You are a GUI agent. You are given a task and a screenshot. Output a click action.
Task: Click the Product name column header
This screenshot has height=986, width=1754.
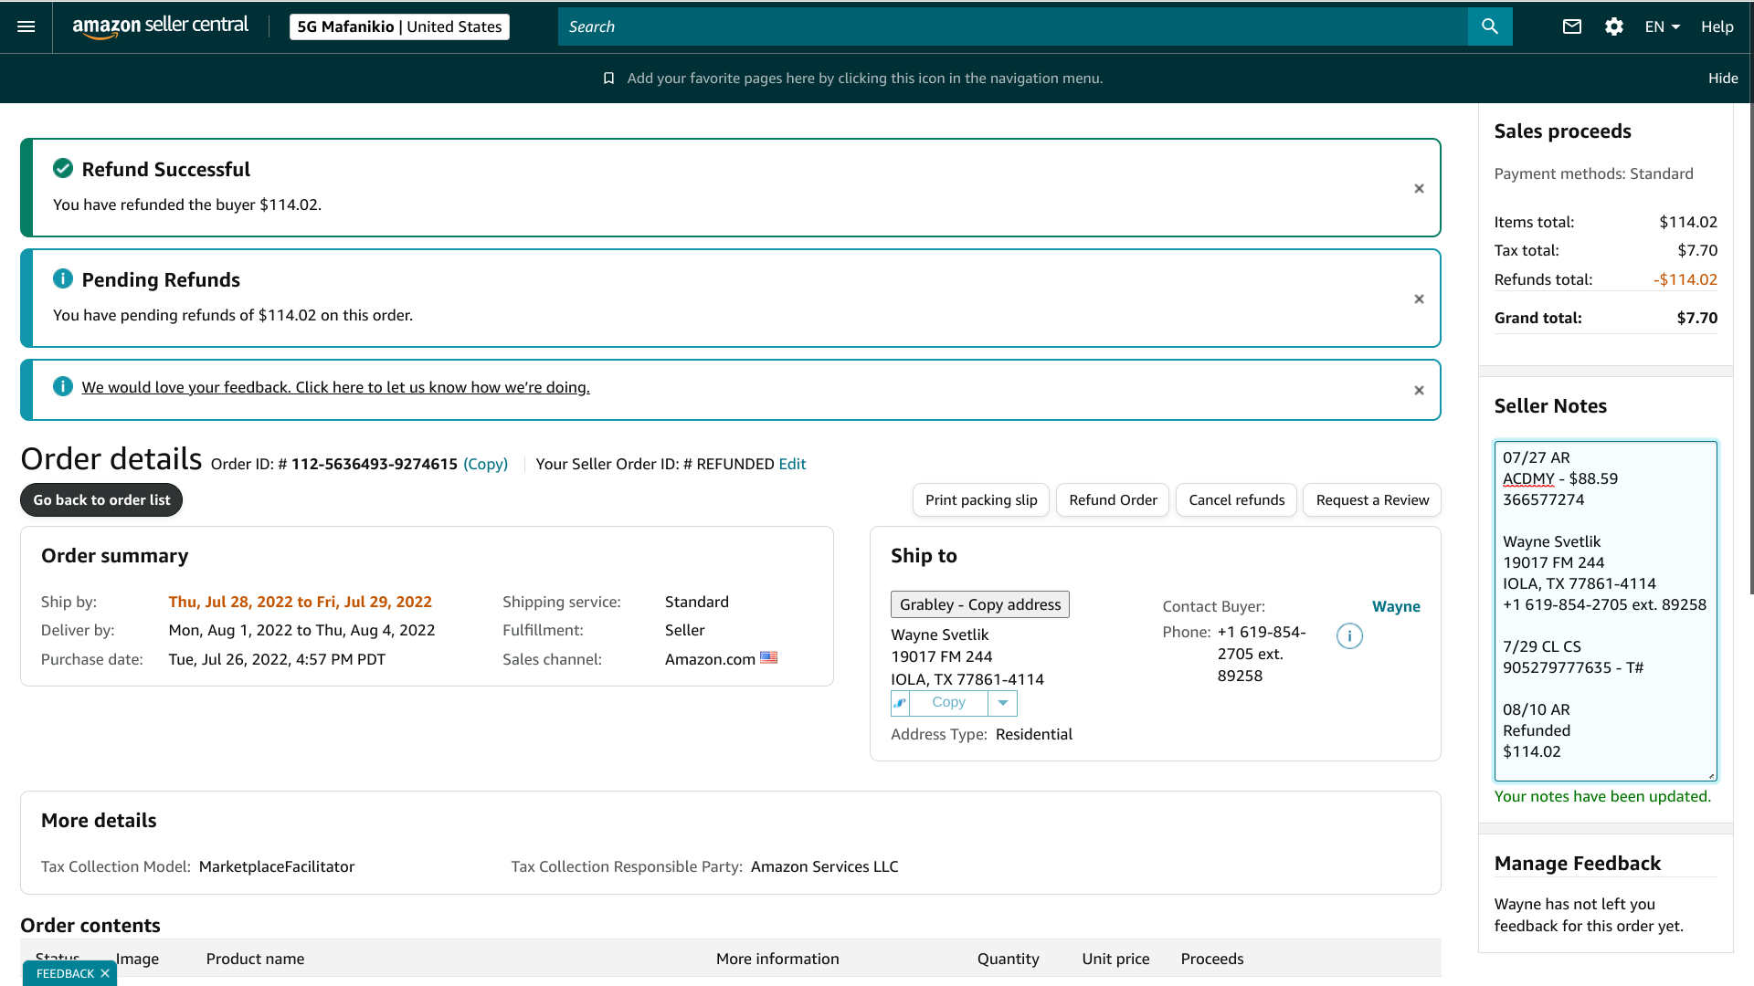[255, 959]
